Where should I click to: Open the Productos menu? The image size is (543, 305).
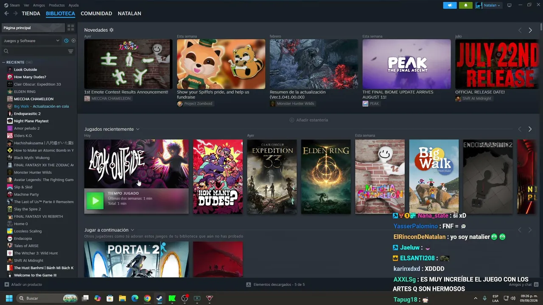pyautogui.click(x=57, y=6)
